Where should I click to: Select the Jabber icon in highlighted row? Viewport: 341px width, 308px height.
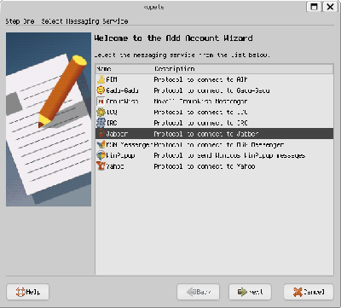[101, 134]
